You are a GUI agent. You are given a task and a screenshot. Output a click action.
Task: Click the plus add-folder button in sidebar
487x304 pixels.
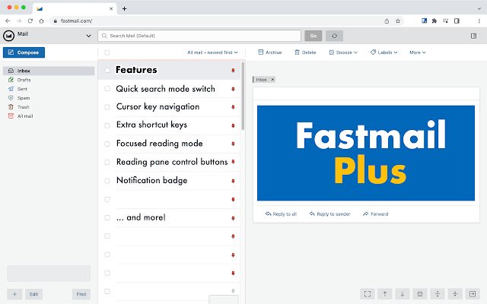[14, 294]
